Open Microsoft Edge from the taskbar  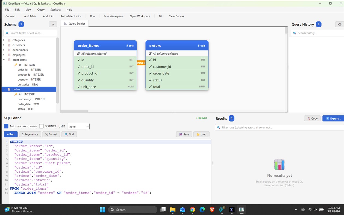[202, 210]
